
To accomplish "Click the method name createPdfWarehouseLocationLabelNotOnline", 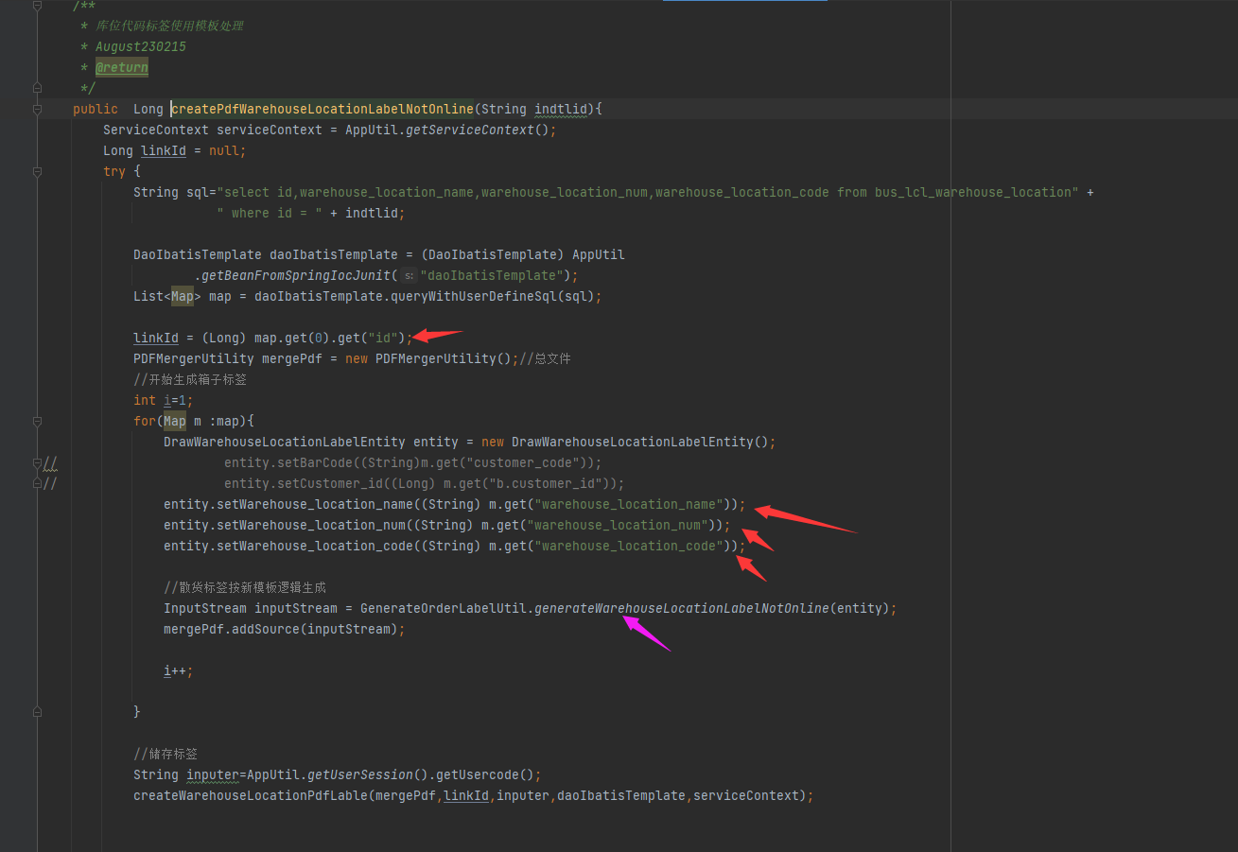I will pyautogui.click(x=323, y=109).
